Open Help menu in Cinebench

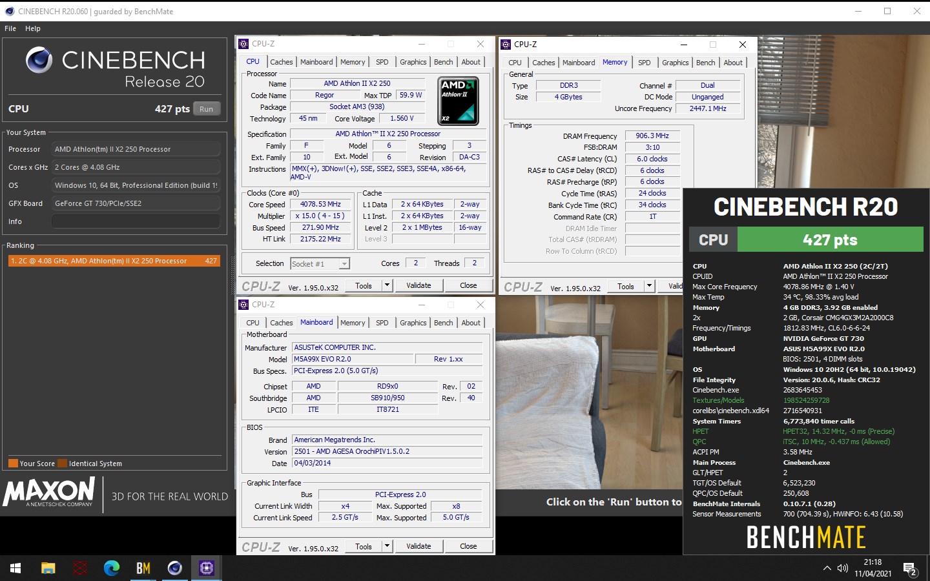(x=33, y=28)
